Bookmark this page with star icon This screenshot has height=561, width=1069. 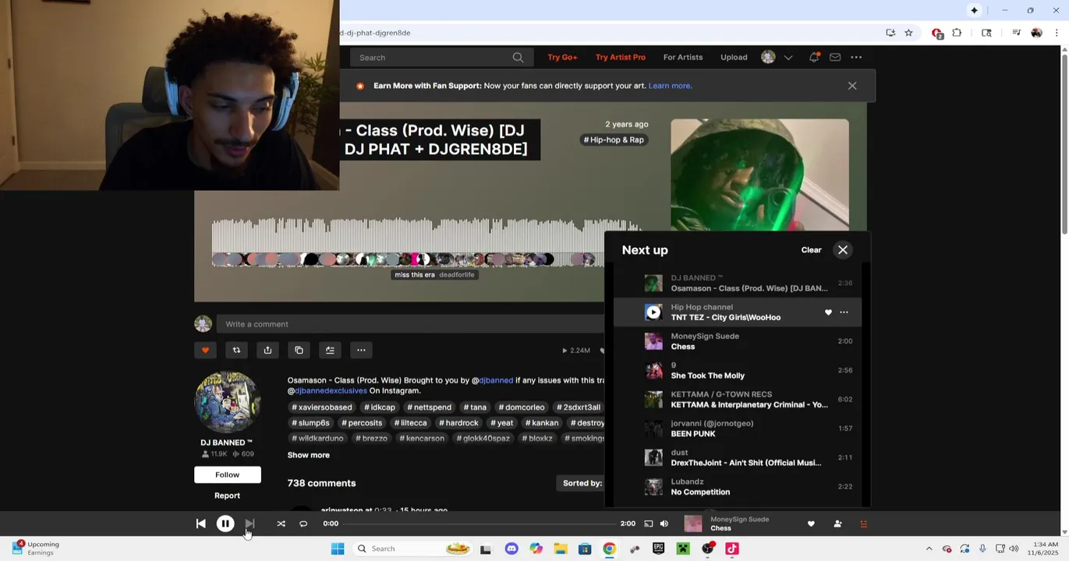[908, 33]
